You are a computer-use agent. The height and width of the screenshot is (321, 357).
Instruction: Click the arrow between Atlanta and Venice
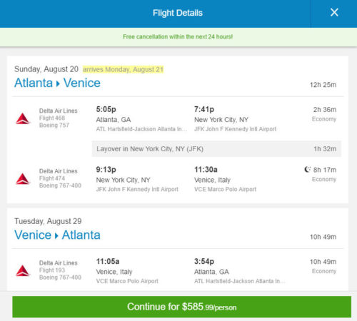58,83
